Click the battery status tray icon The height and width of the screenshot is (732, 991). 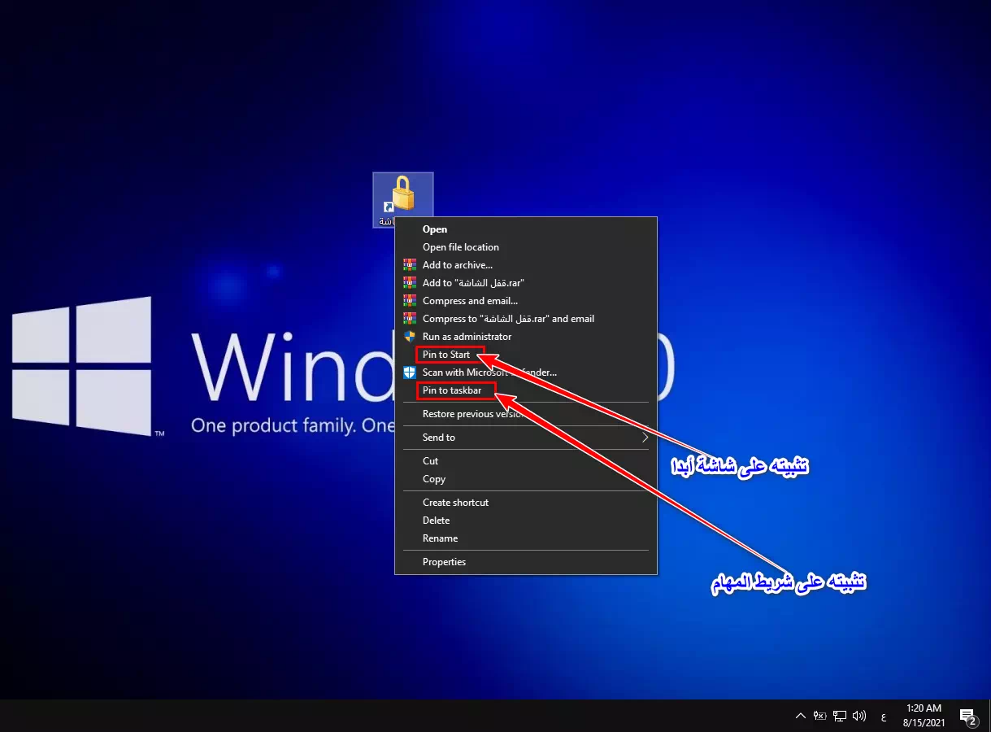click(819, 716)
